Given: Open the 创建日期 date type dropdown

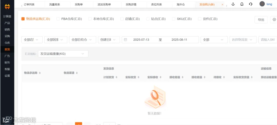Looking at the screenshot, I should pyautogui.click(x=109, y=40).
